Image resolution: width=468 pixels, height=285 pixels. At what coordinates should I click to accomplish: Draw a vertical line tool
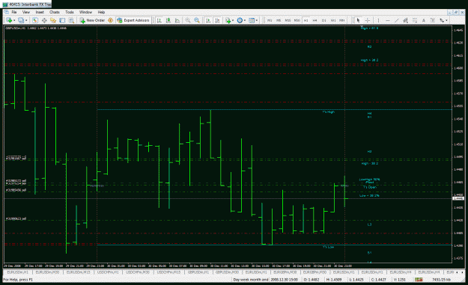pyautogui.click(x=378, y=20)
